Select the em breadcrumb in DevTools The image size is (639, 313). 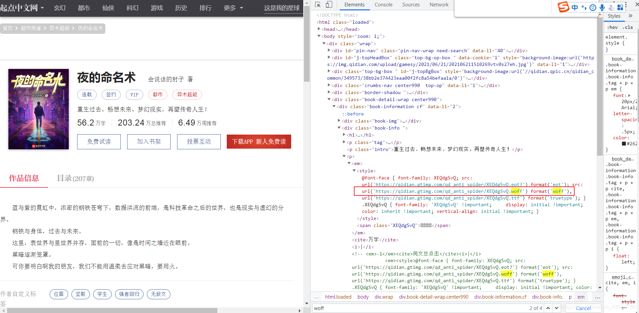pyautogui.click(x=581, y=297)
